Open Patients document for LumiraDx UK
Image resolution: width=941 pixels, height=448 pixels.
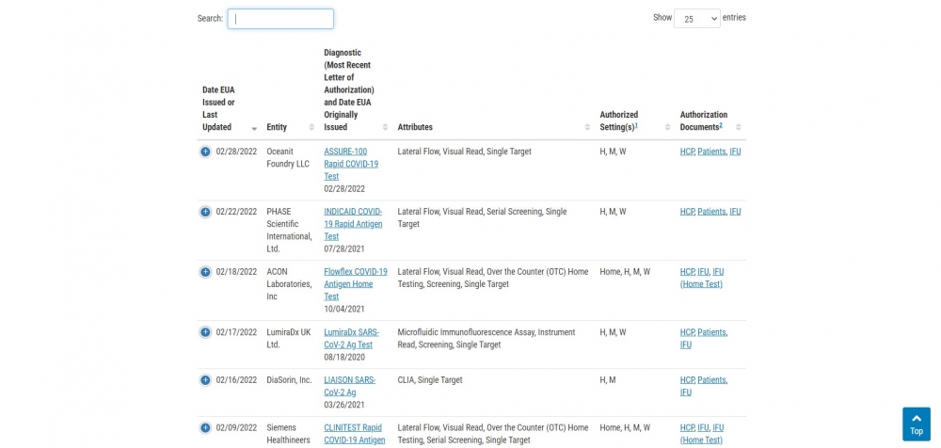click(711, 332)
